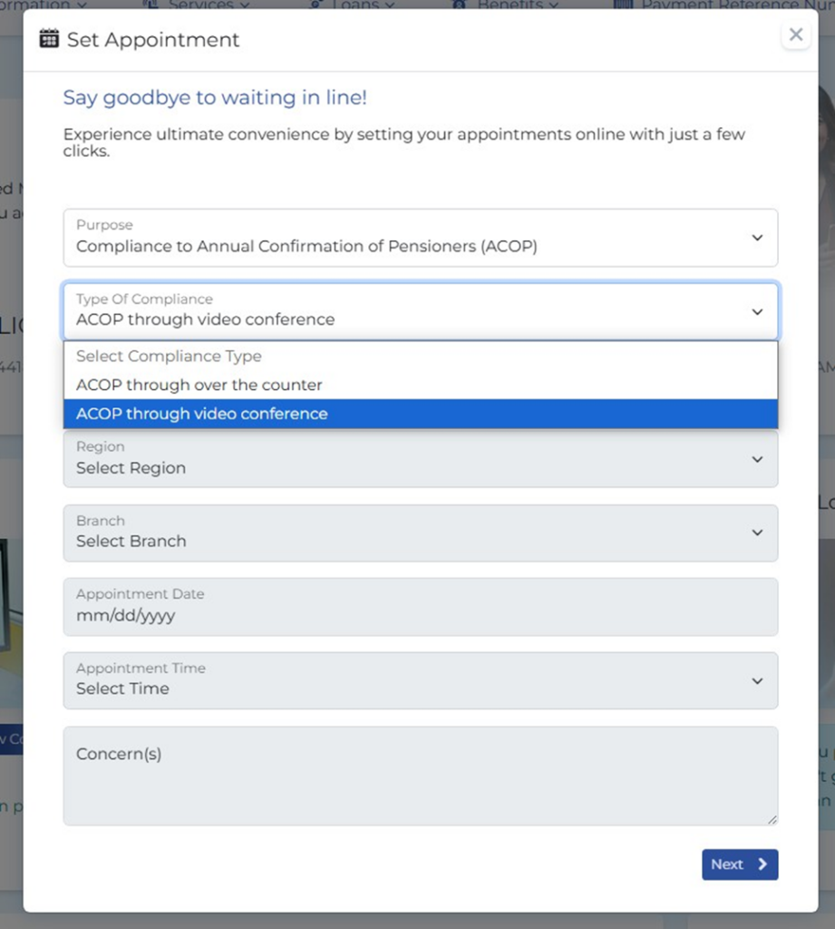Image resolution: width=835 pixels, height=929 pixels.
Task: Click the Concern(s) textarea resize handle
Action: tap(772, 819)
